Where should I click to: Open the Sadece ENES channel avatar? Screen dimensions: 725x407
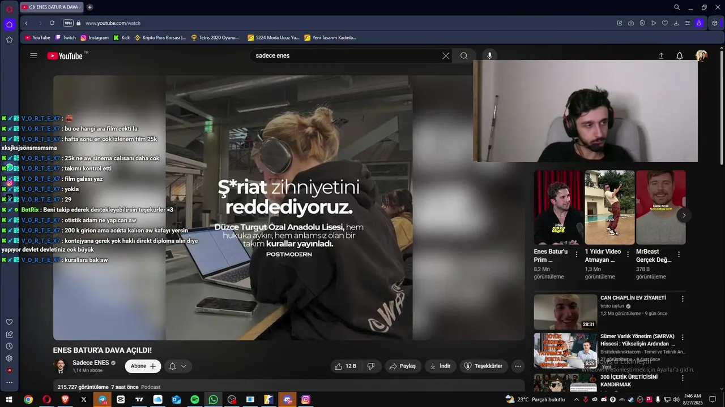(x=60, y=366)
